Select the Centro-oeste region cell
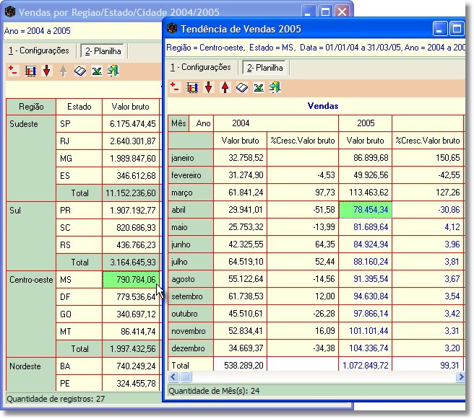This screenshot has width=474, height=419. 31,314
